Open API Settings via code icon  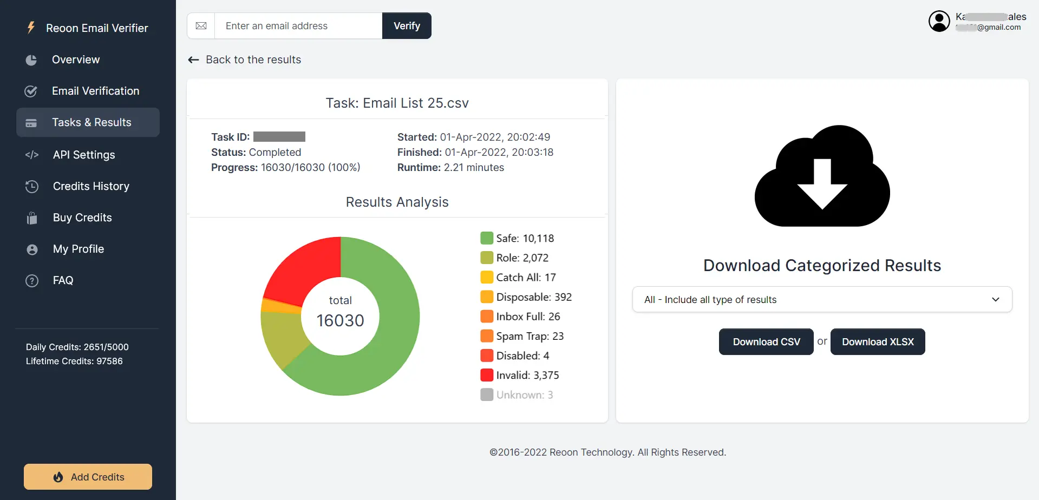tap(31, 155)
